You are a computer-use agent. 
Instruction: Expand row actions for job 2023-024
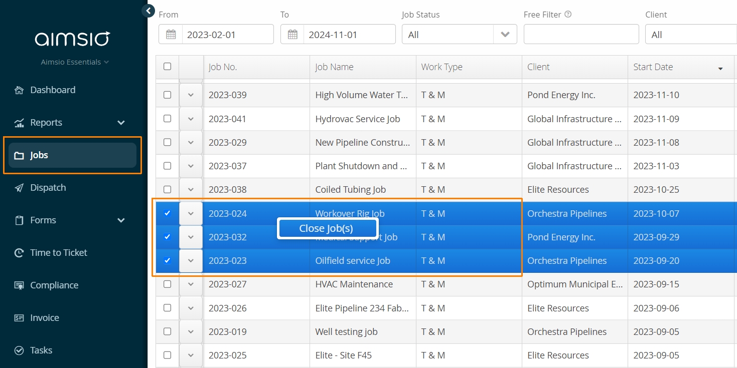pyautogui.click(x=191, y=213)
